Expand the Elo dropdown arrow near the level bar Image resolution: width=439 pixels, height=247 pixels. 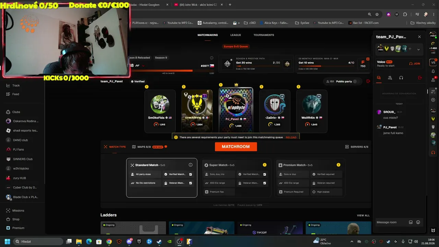(143, 66)
